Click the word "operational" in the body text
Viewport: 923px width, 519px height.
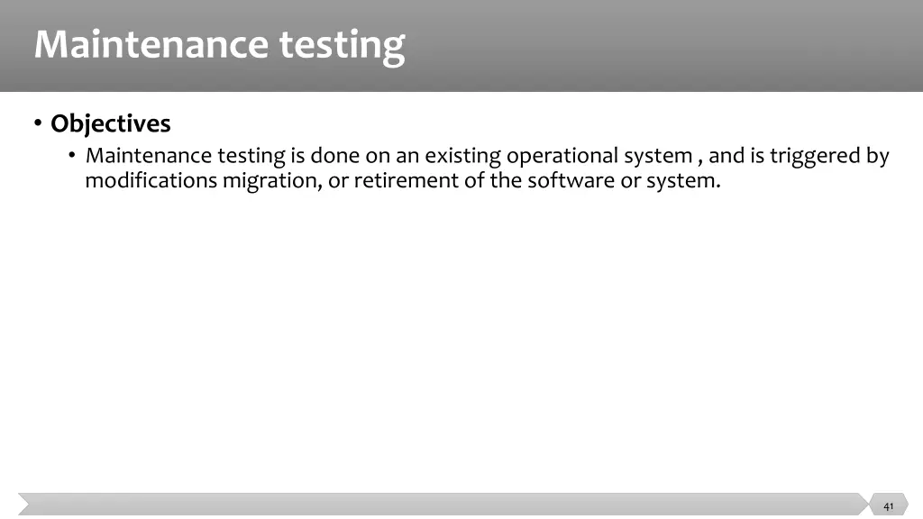coord(562,156)
